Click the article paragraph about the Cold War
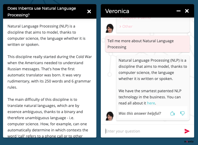Viewport: 198px width, 145px height. [x=49, y=72]
